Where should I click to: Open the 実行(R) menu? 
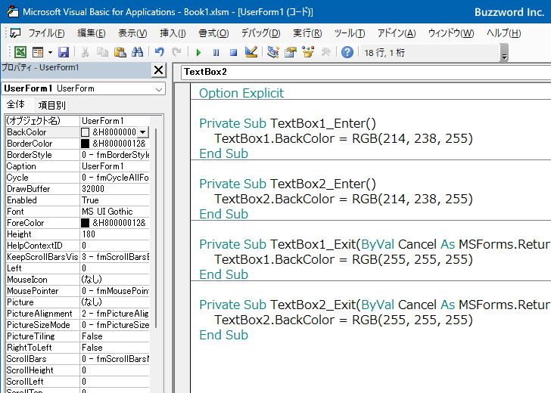[x=307, y=33]
